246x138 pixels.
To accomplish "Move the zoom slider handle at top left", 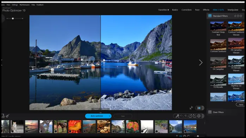I will pyautogui.click(x=13, y=19).
